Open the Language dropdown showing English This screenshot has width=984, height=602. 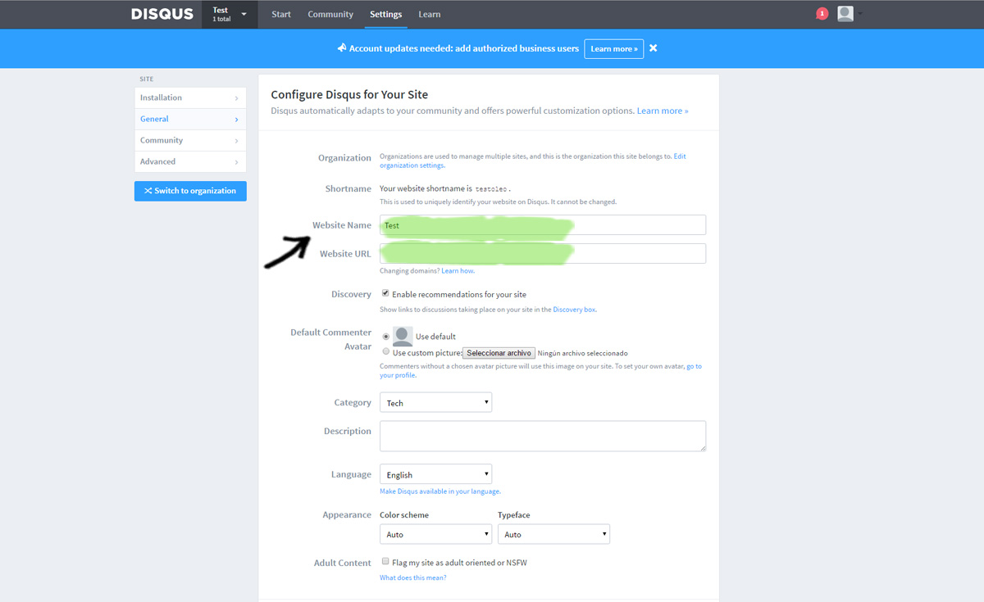click(x=435, y=474)
